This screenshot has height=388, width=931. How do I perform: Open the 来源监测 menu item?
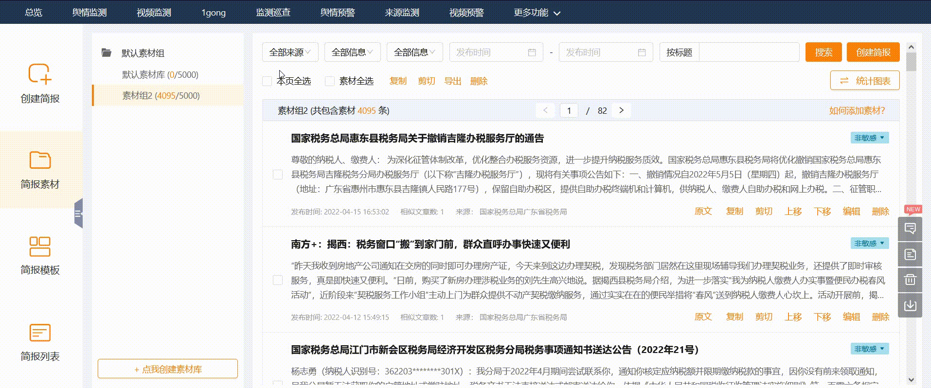pyautogui.click(x=402, y=13)
